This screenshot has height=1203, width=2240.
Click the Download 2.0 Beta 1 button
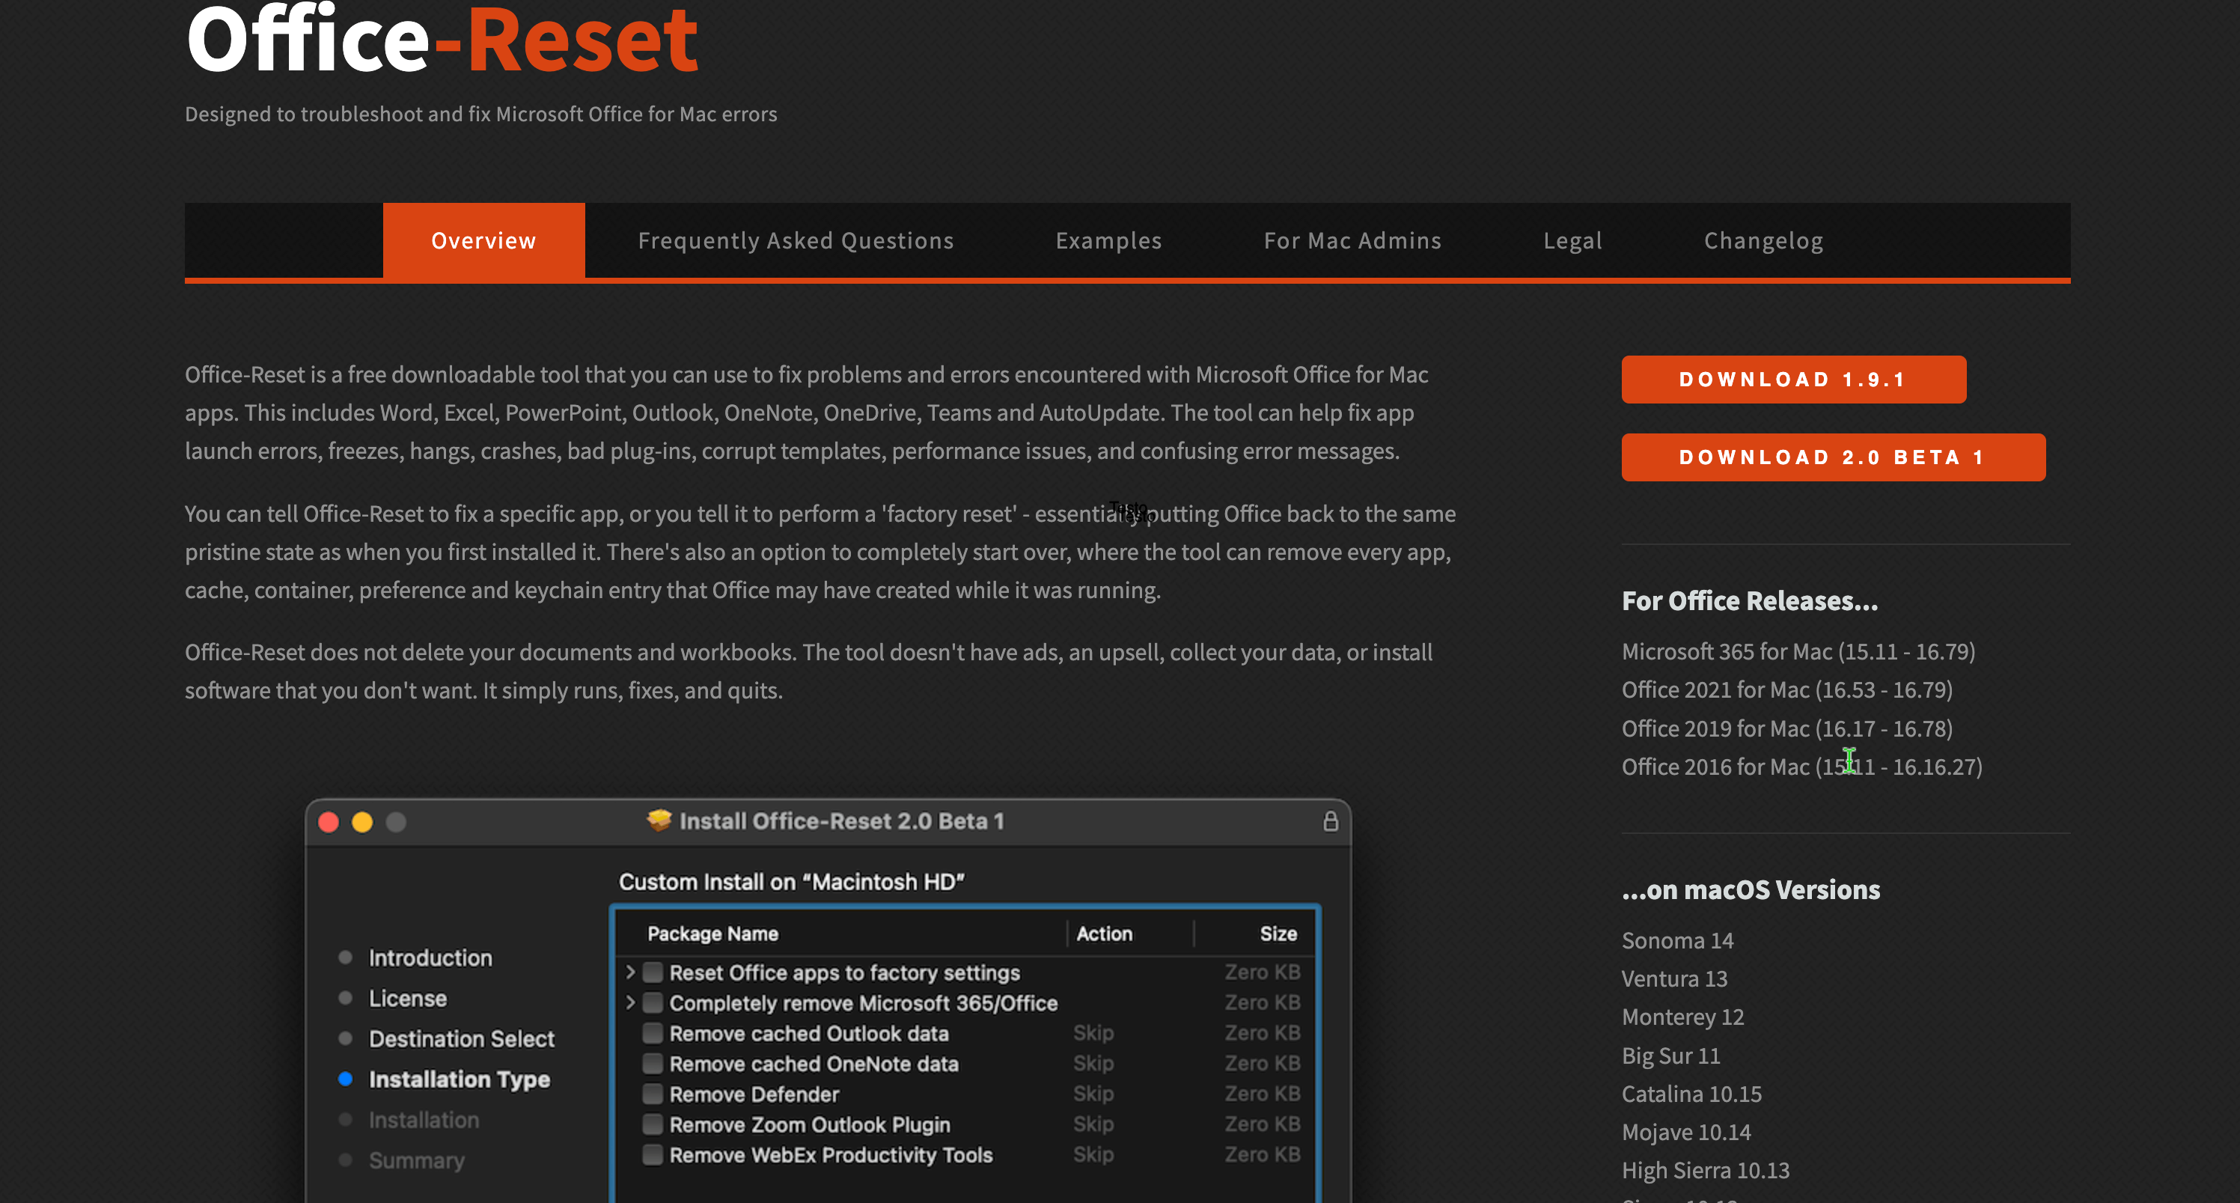[1833, 457]
